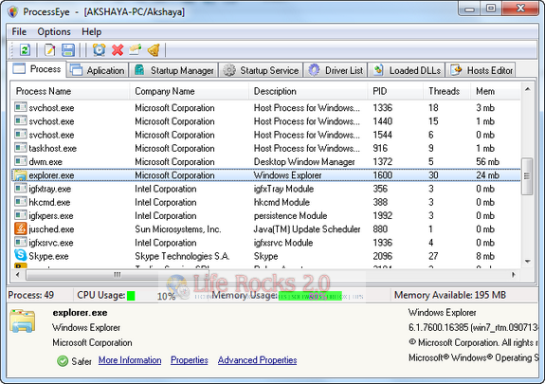Image resolution: width=545 pixels, height=384 pixels.
Task: Click the horizontal scrollbar left arrow
Action: (x=18, y=275)
